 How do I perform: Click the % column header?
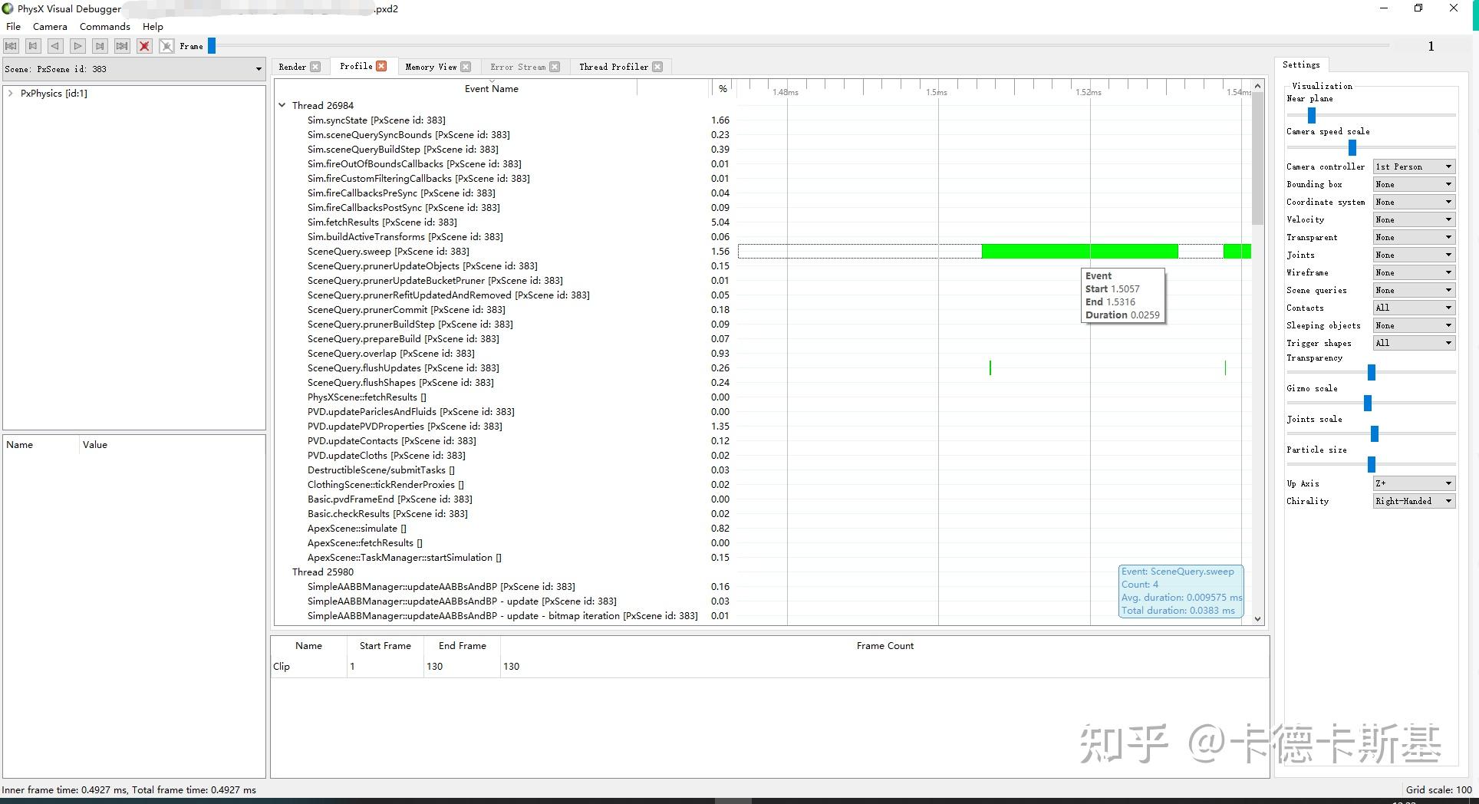pos(723,89)
